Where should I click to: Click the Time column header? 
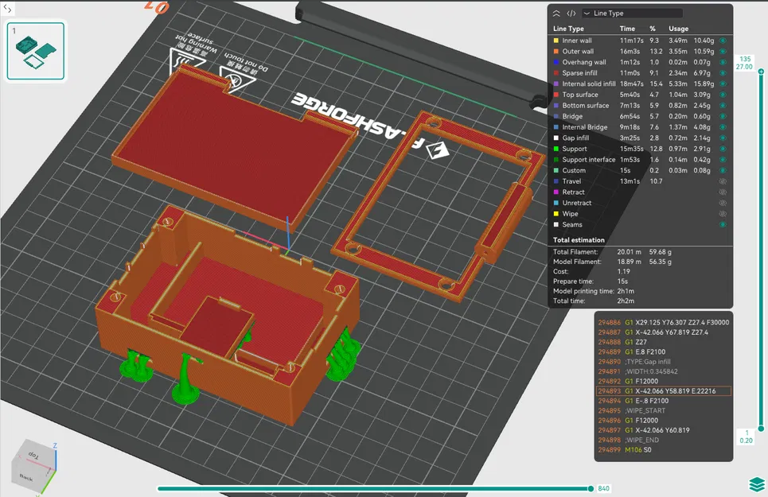(627, 29)
